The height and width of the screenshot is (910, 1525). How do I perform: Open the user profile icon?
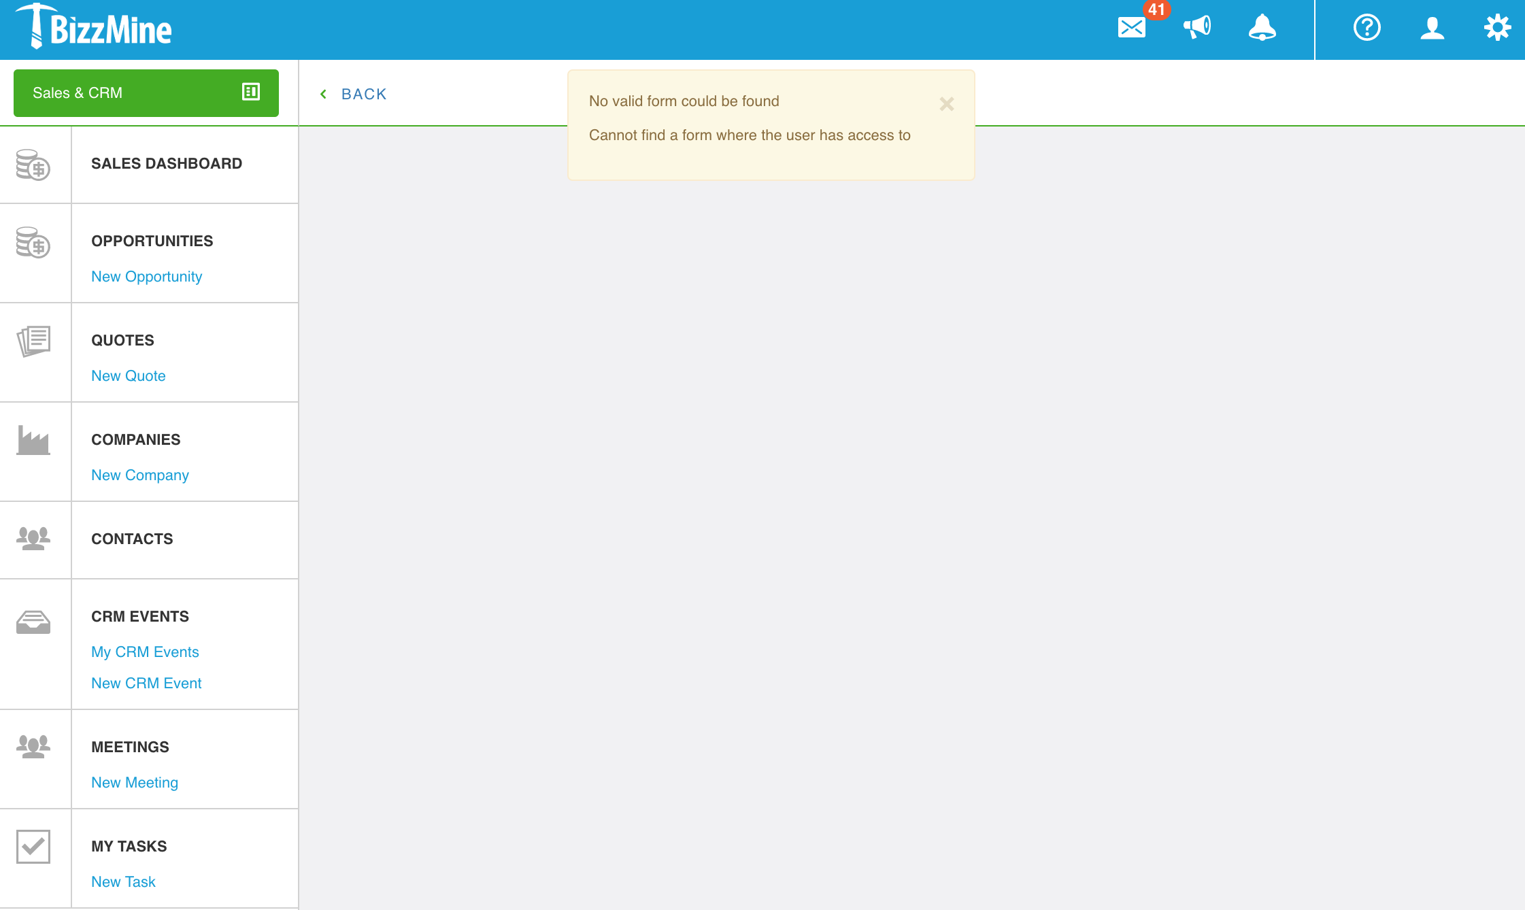(1432, 28)
